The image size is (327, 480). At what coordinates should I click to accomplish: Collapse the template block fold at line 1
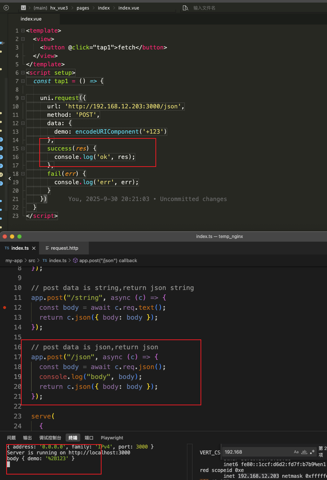point(23,31)
